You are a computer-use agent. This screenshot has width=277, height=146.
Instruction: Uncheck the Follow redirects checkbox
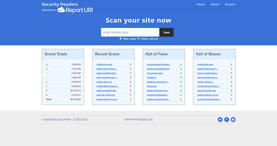pos(138,38)
